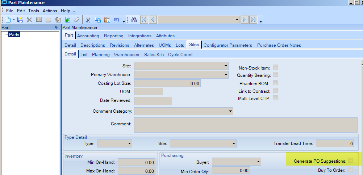Open the Actions menu

pos(50,11)
